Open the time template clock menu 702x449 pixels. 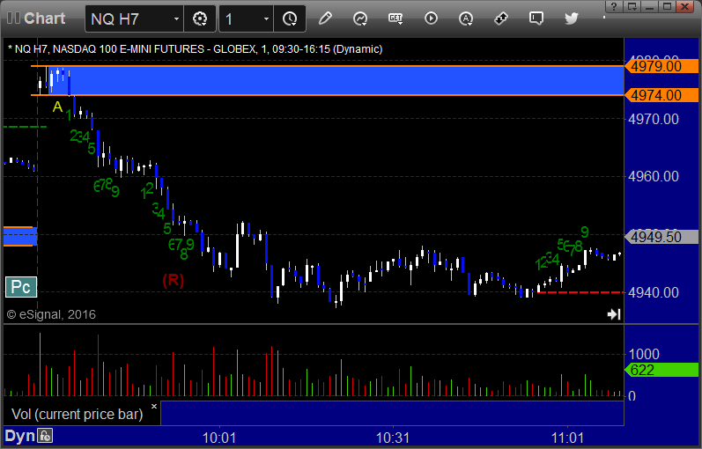coord(290,18)
